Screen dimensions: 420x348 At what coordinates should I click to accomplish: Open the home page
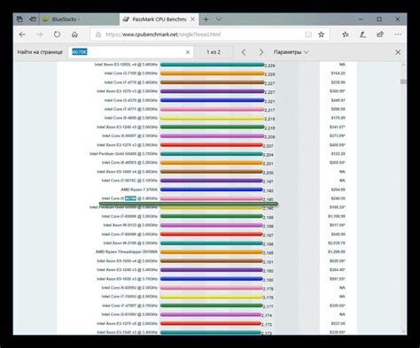point(74,35)
